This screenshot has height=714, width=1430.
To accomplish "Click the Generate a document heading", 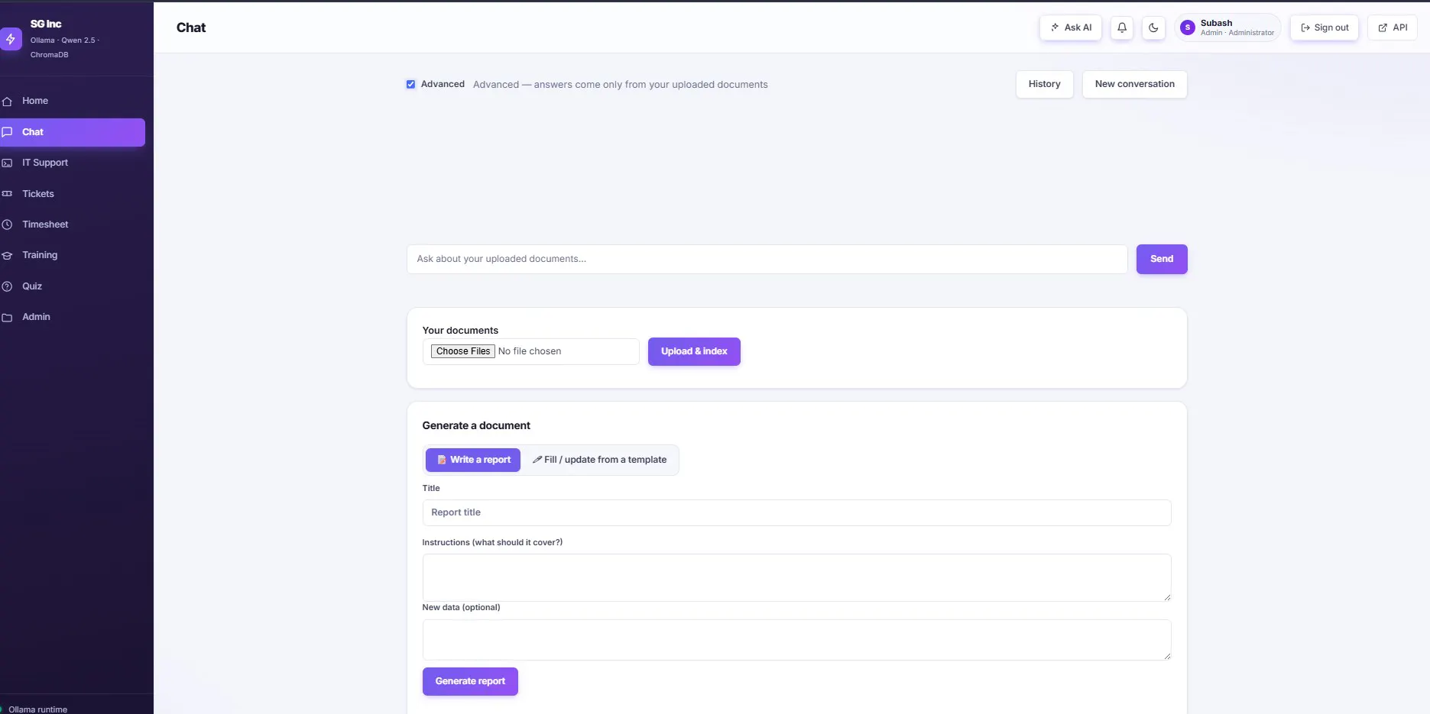I will coord(476,425).
